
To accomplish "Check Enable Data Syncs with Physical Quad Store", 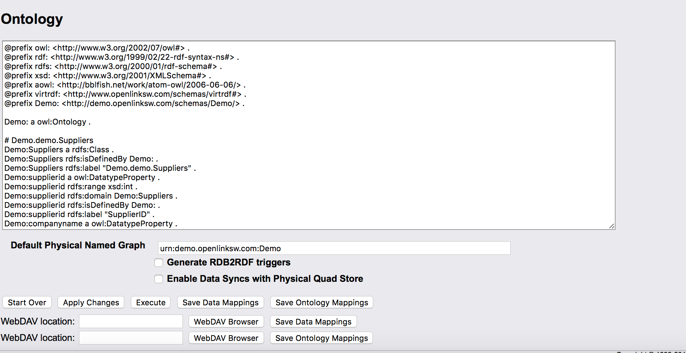I will click(x=159, y=279).
